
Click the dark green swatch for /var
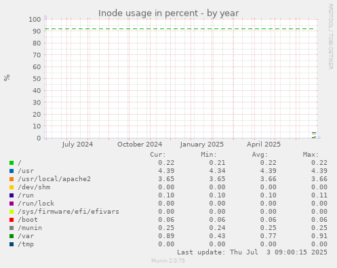pyautogui.click(x=12, y=236)
